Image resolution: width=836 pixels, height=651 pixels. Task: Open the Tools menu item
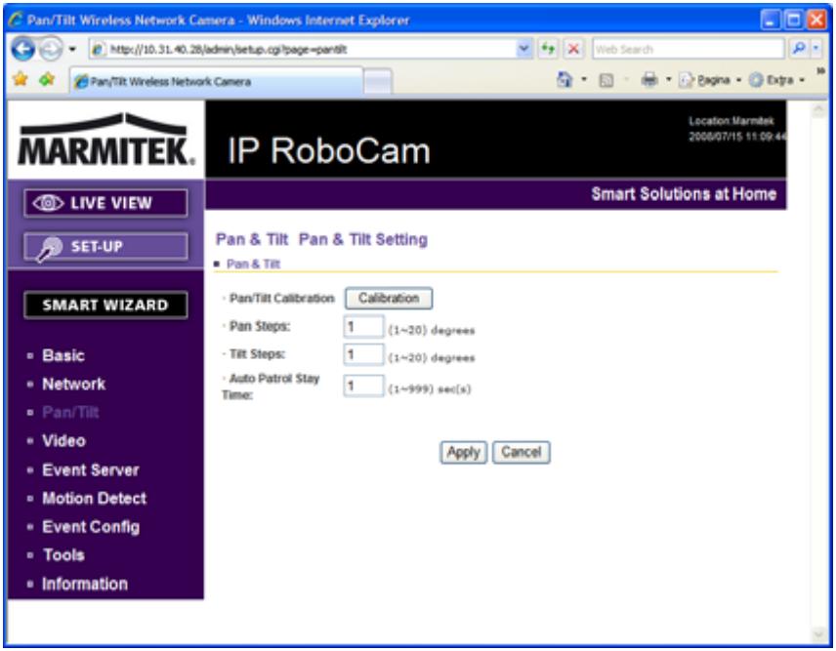point(63,555)
